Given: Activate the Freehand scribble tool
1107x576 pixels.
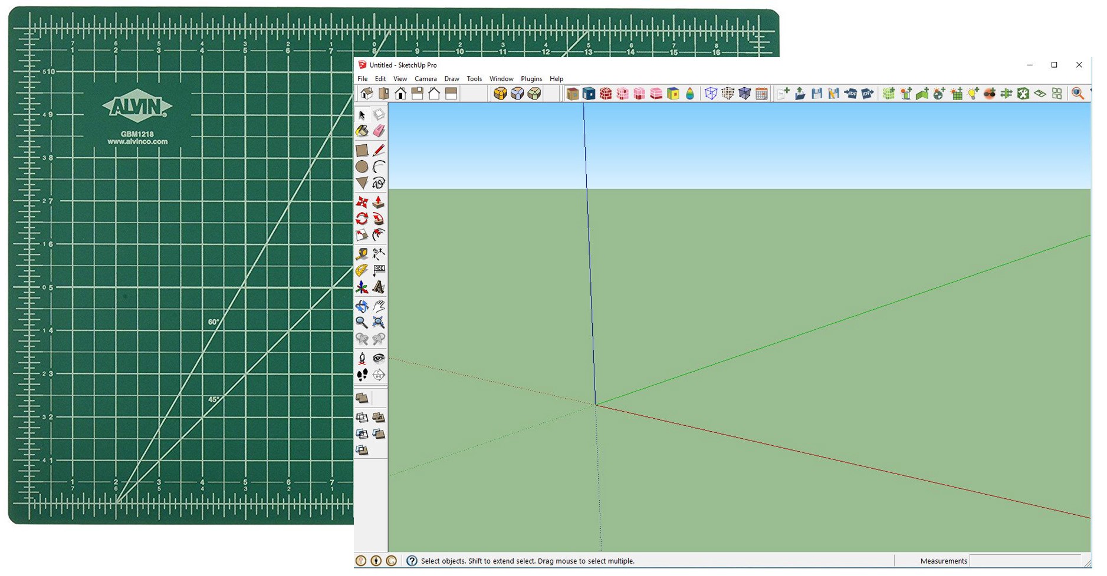Looking at the screenshot, I should click(379, 183).
